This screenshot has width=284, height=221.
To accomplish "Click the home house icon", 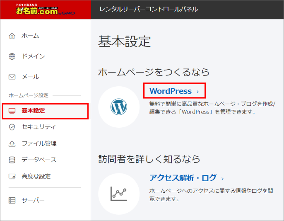I will point(12,36).
